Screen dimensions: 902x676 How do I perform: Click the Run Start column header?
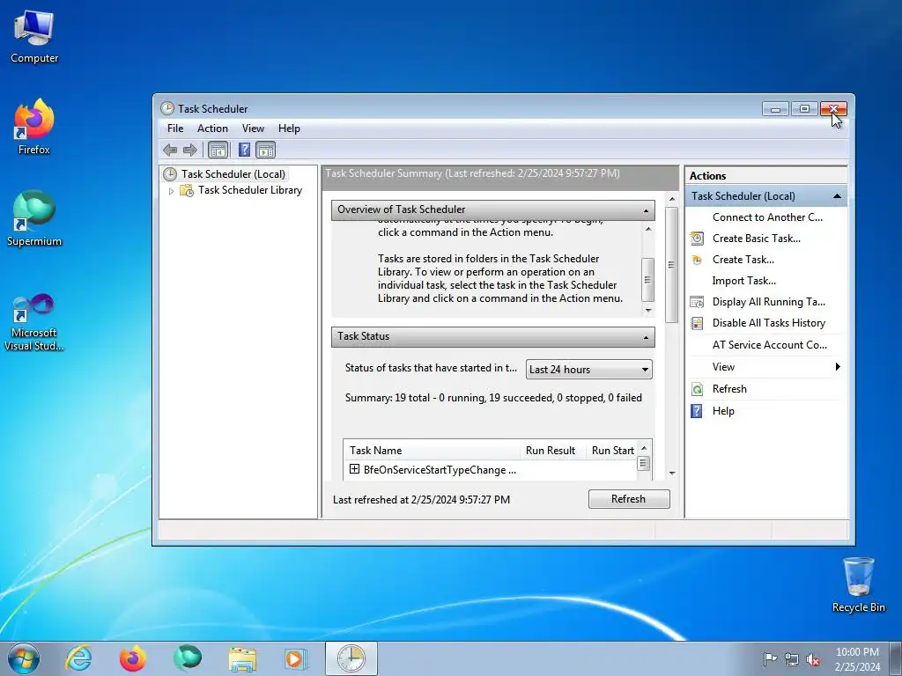(611, 450)
